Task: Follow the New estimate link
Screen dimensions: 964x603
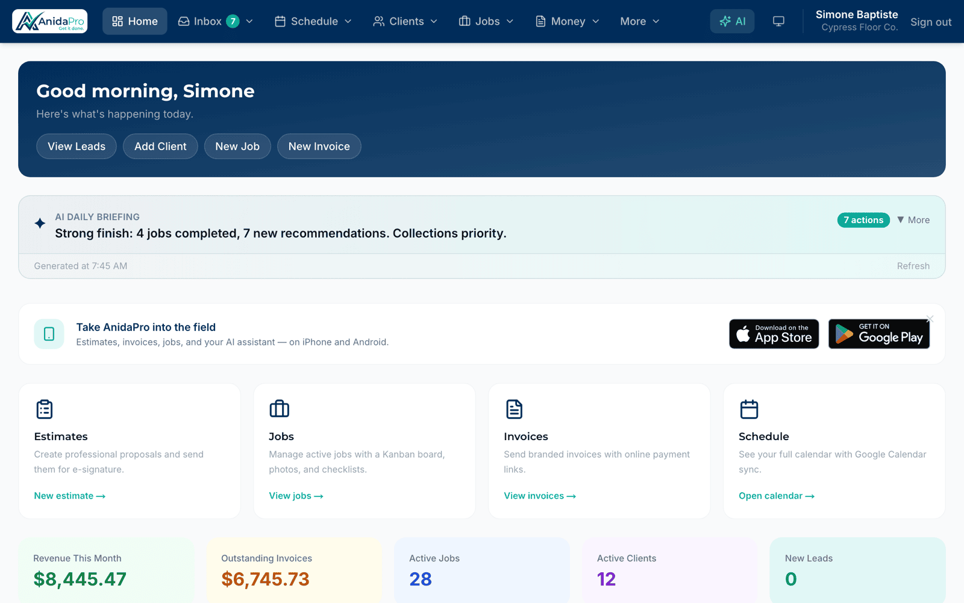Action: click(70, 496)
